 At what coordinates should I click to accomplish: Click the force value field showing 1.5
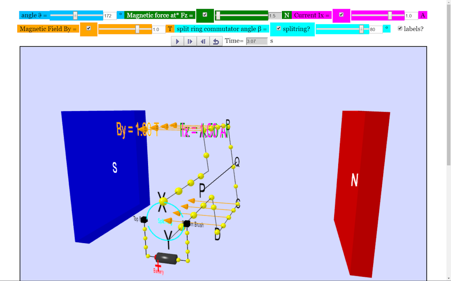(x=275, y=16)
